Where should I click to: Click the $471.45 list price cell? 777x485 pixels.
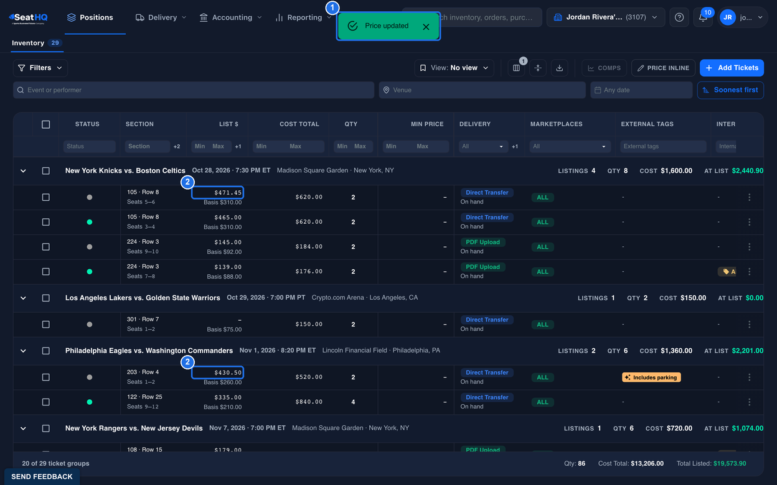(x=217, y=193)
